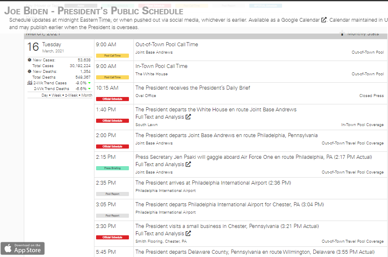Click the Total Deaths value 549,367
The image size is (388, 257).
[83, 77]
